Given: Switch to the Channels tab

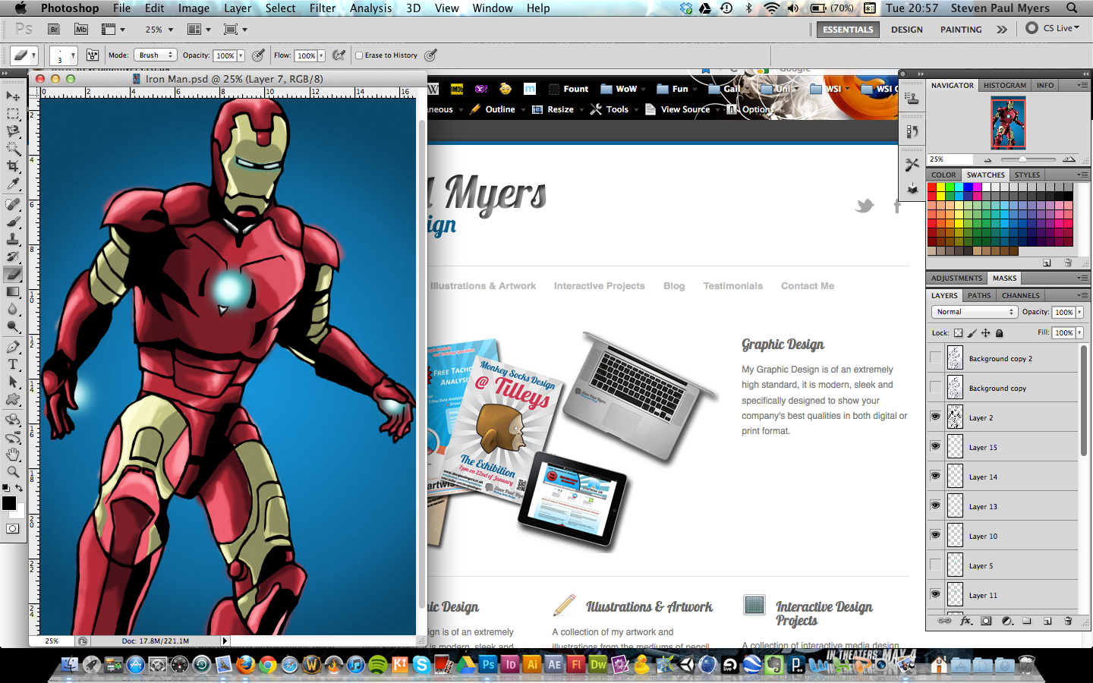Looking at the screenshot, I should coord(1020,296).
